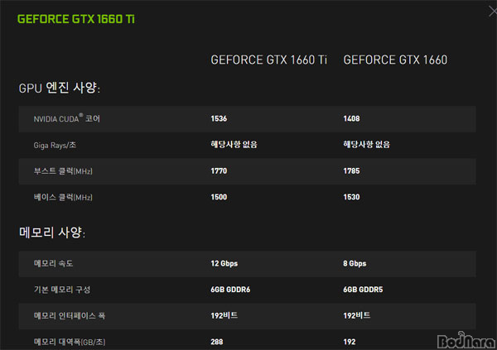Viewport: 497px width, 350px height.
Task: Click the 메모리 대역폭(GB/초) row label
Action: tap(70, 342)
